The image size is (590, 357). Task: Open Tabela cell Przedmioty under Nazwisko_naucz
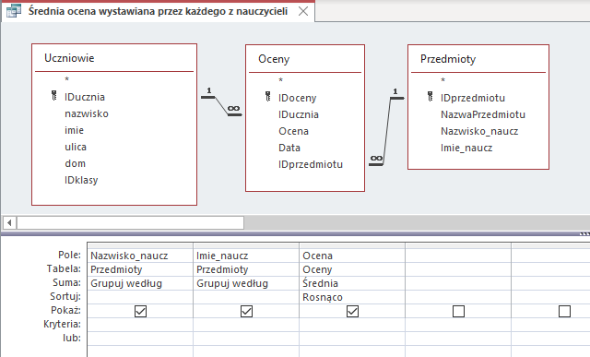pyautogui.click(x=140, y=269)
